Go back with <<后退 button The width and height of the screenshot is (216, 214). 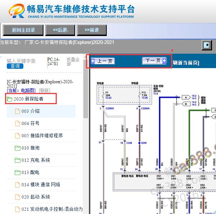pos(60,30)
